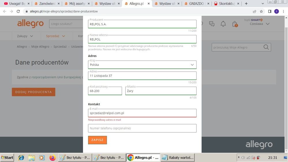Click the allegro logo in header
This screenshot has width=288, height=162.
coord(31,24)
